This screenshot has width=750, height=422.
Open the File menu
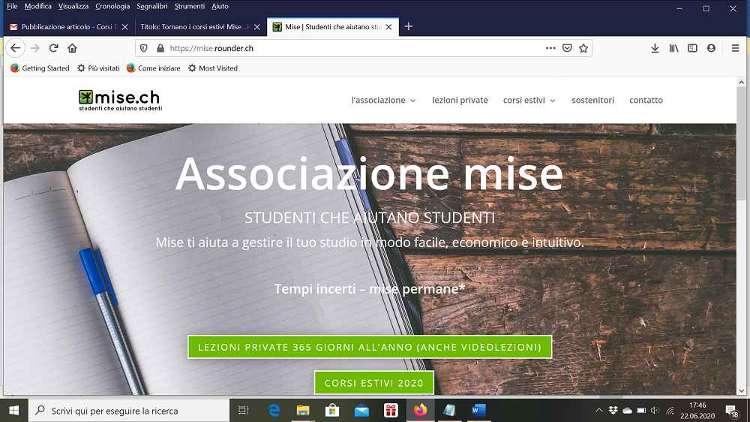[x=12, y=6]
